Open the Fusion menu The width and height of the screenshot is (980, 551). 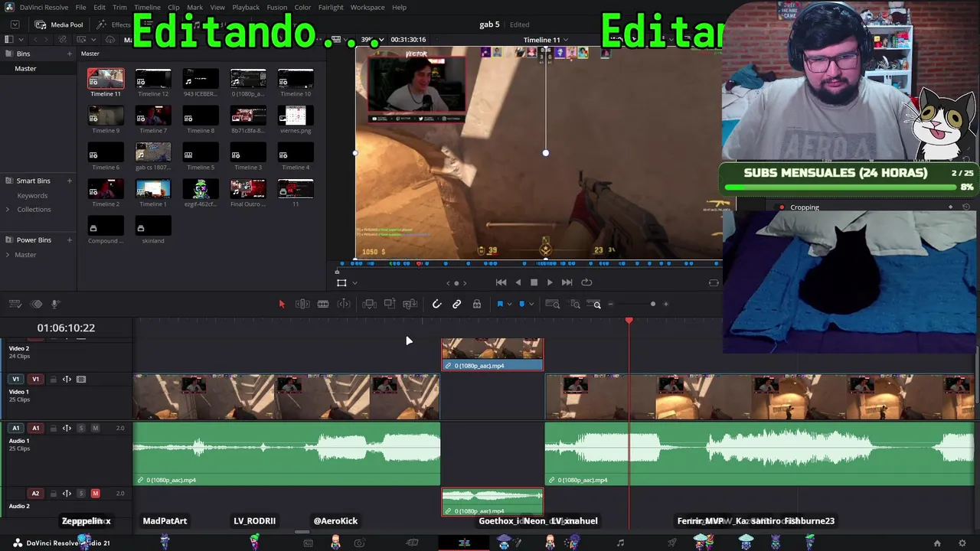tap(277, 7)
